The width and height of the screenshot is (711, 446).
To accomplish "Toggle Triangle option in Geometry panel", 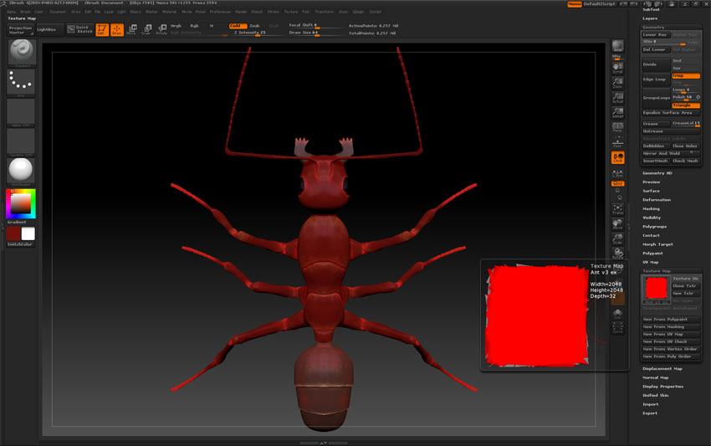I will (686, 105).
